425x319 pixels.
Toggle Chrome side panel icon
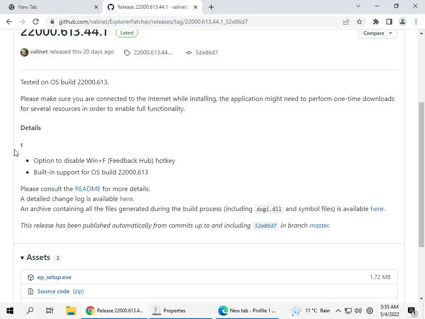(389, 22)
